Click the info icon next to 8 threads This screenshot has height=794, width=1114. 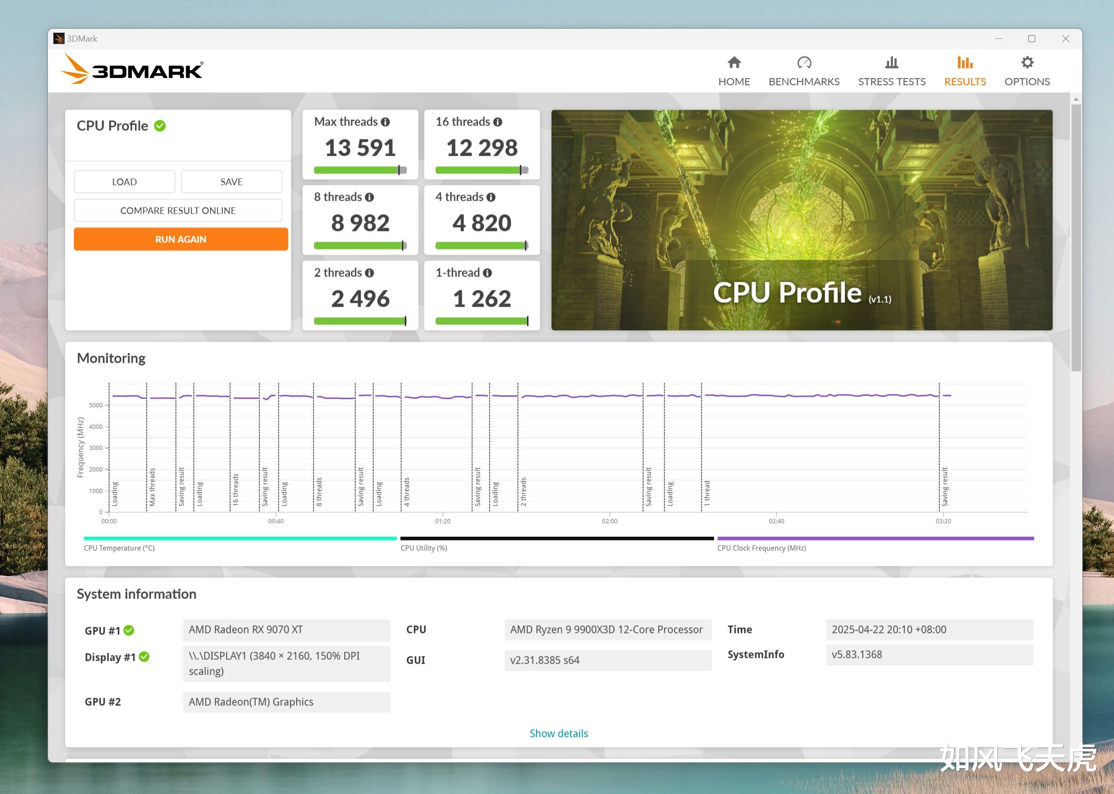369,197
